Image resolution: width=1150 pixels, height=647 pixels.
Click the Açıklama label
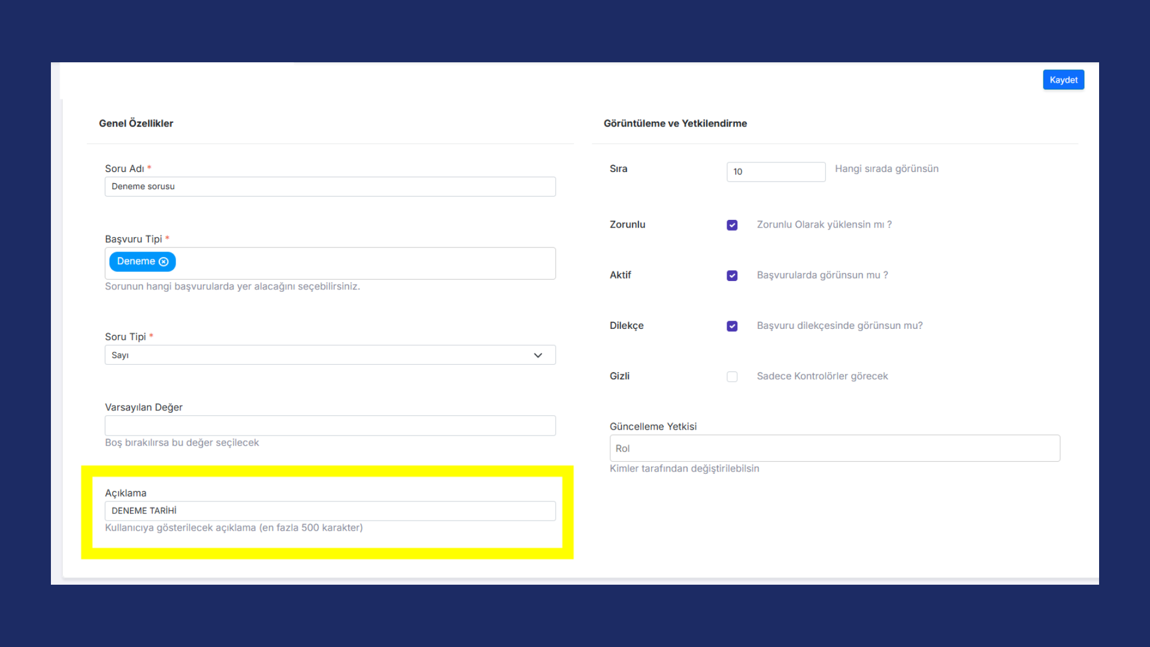tap(126, 493)
